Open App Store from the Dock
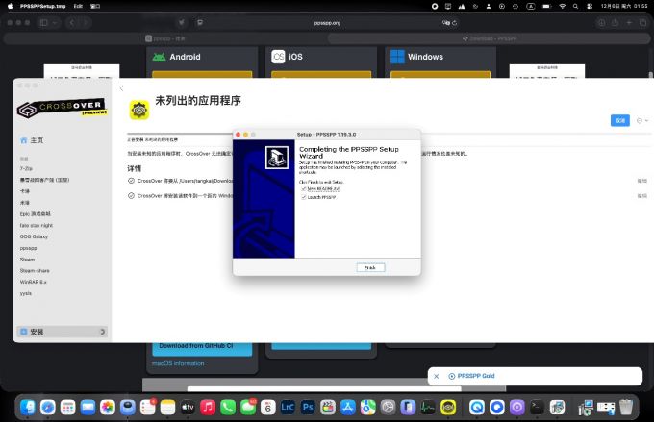Image resolution: width=654 pixels, height=422 pixels. (348, 407)
